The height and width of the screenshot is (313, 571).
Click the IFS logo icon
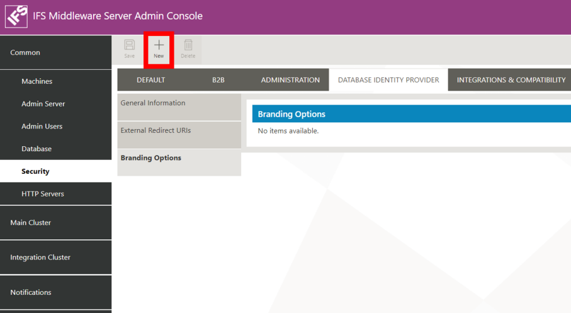pos(16,16)
